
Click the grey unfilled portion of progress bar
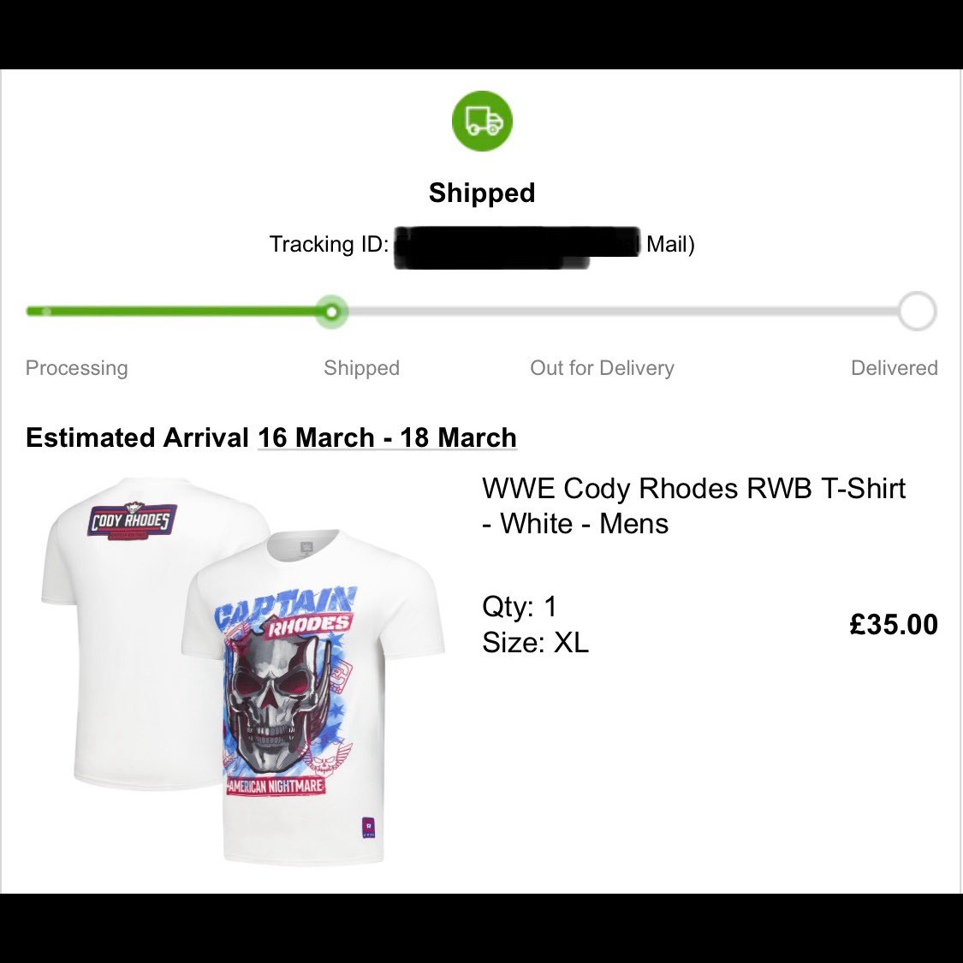click(x=616, y=312)
